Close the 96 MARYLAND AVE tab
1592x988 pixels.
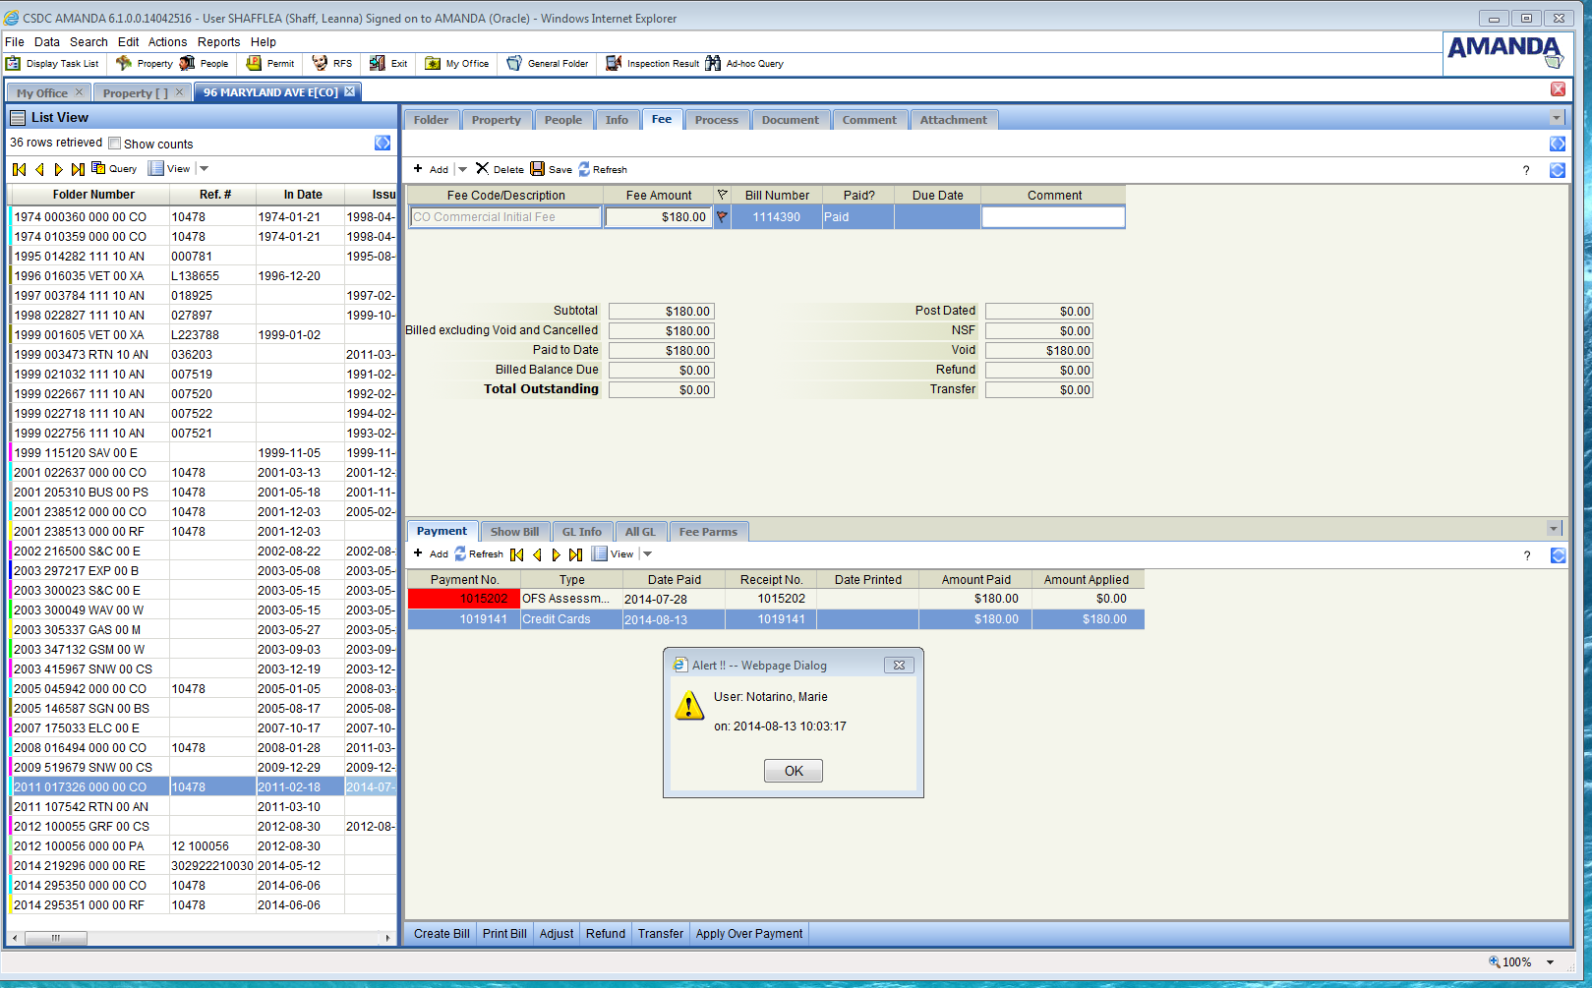pyautogui.click(x=349, y=91)
